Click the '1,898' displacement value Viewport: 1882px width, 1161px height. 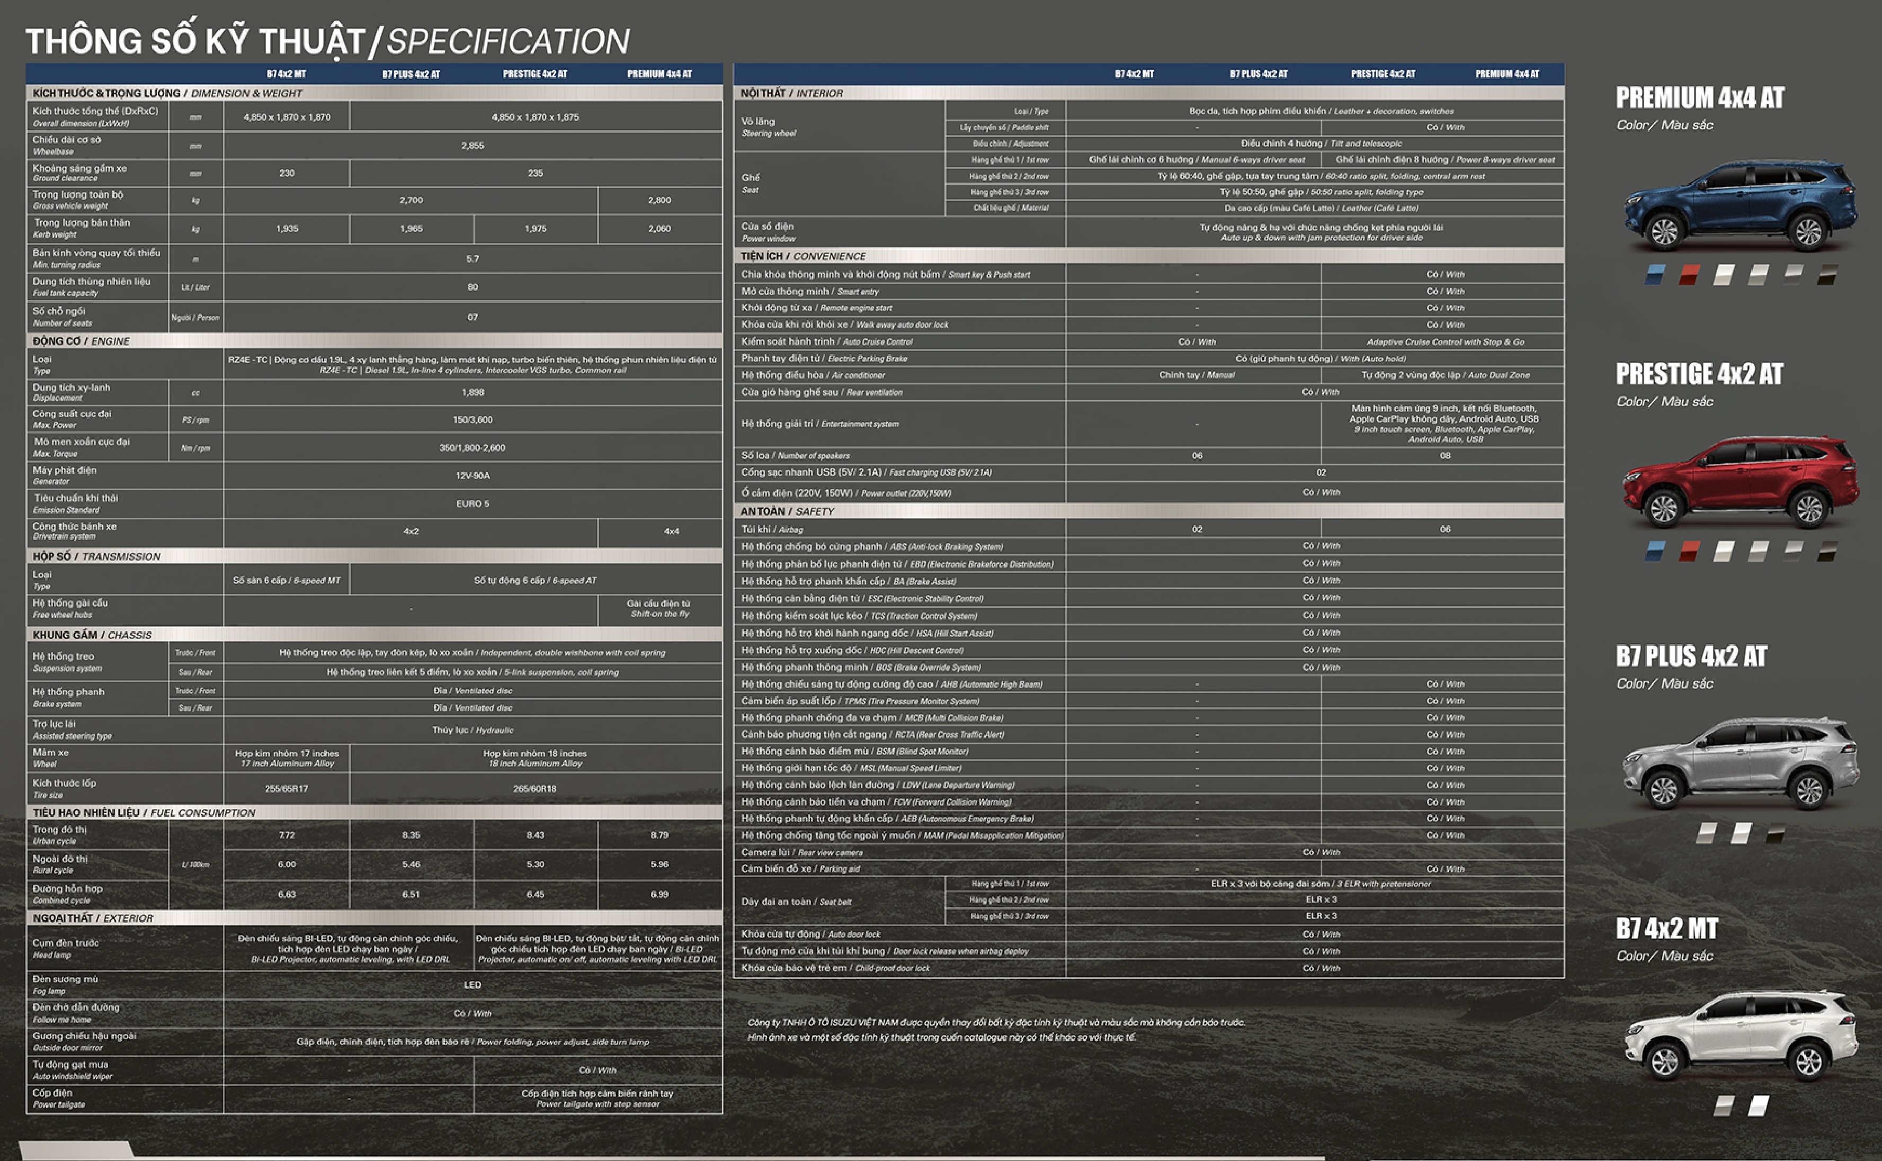tap(472, 392)
